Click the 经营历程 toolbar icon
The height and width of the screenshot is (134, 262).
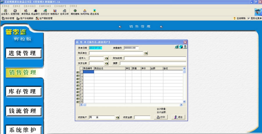coord(15,12)
